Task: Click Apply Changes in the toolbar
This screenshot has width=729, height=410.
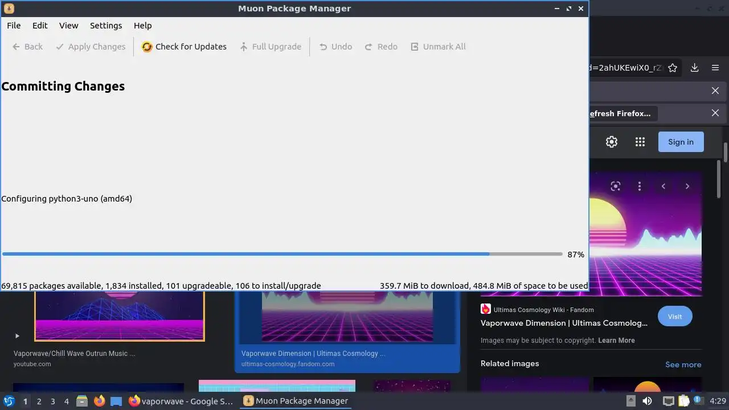Action: (91, 47)
